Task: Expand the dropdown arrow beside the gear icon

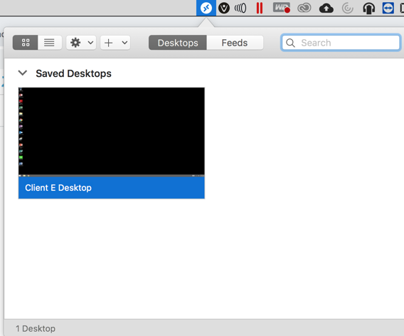Action: click(90, 43)
